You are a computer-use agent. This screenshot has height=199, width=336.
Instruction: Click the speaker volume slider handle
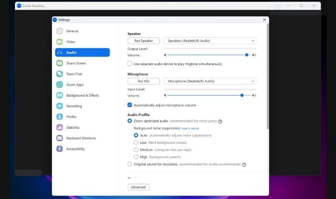[x=246, y=55]
